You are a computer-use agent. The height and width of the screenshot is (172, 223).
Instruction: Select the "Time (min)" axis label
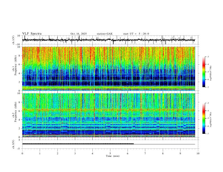pos(113,156)
